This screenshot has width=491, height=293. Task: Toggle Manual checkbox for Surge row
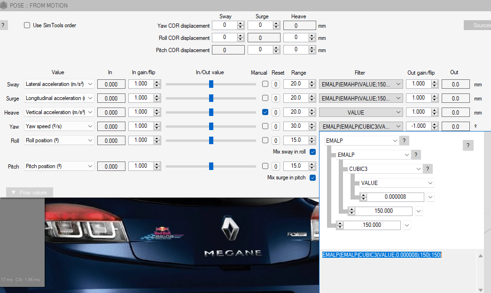pos(265,98)
